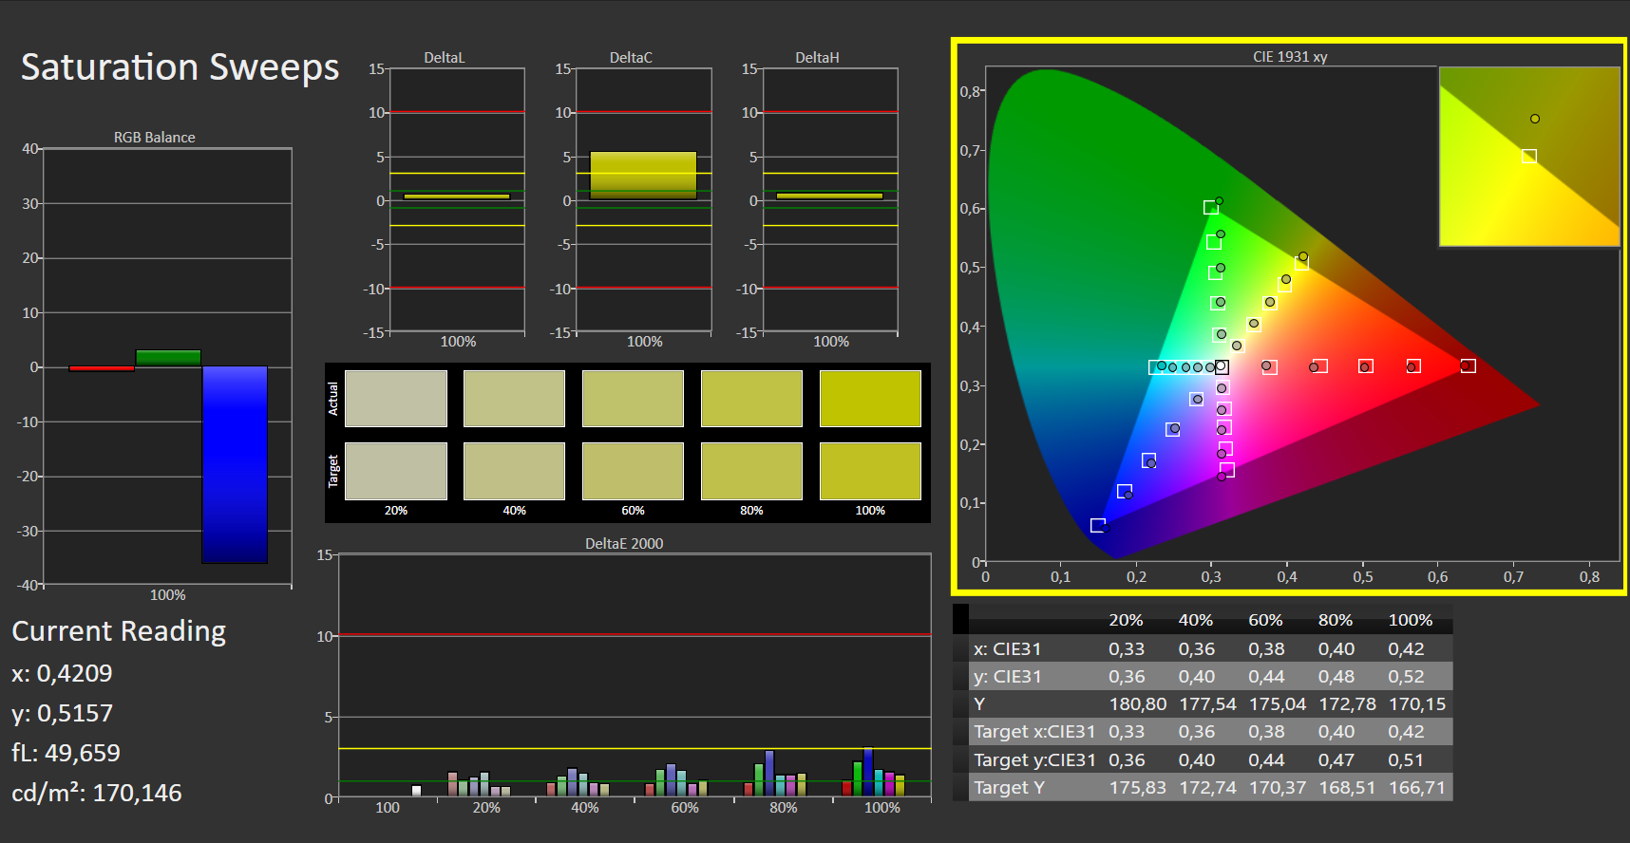
Task: Click the "x: 0,4209" reading
Action: coord(62,673)
